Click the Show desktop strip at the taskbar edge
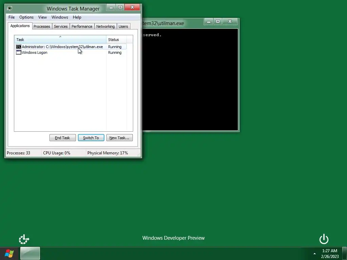Viewport: 347px width, 260px height. pyautogui.click(x=345, y=253)
